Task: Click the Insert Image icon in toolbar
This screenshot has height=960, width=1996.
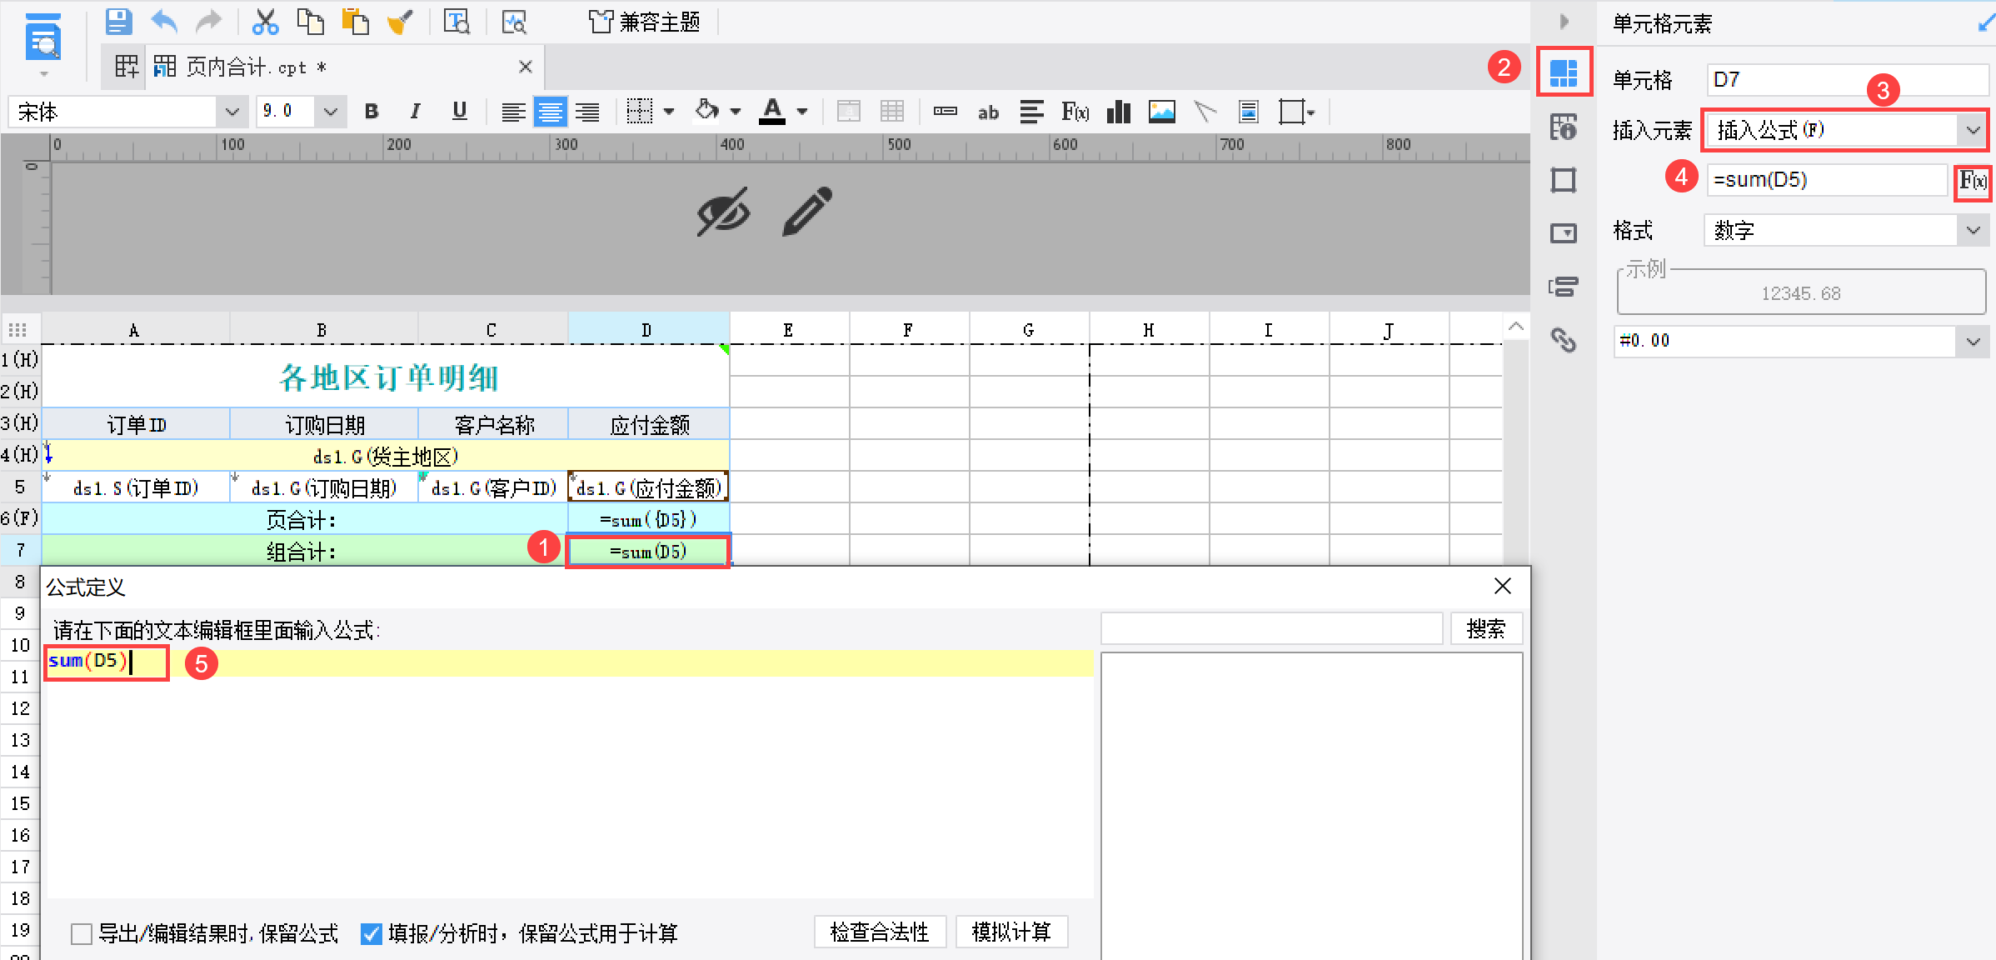Action: (x=1161, y=112)
